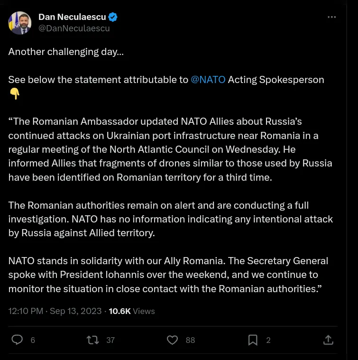Open the Dan Neculaescu display name
The image size is (358, 360).
72,17
